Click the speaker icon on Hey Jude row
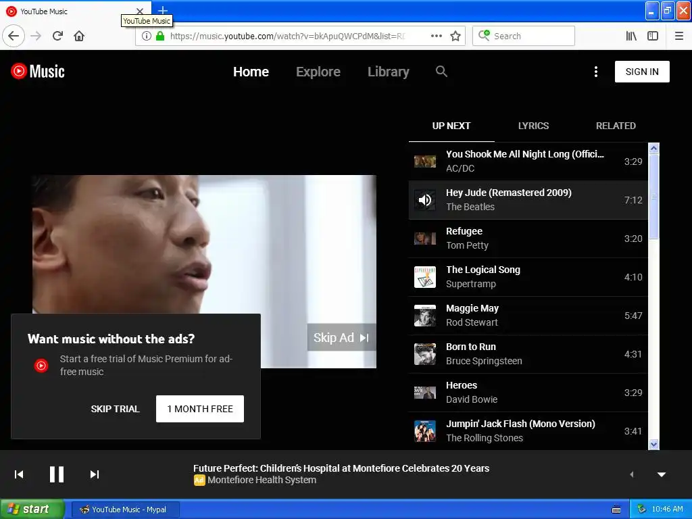 425,200
